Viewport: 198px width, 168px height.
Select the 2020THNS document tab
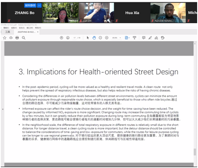(x=26, y=32)
